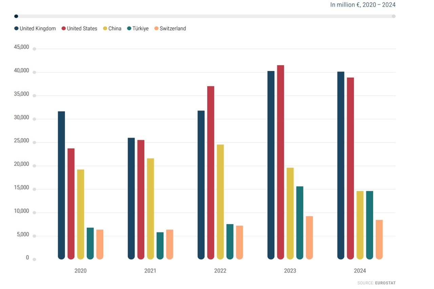Select the 2024 China bar
Image resolution: width=434 pixels, height=289 pixels.
click(x=360, y=225)
